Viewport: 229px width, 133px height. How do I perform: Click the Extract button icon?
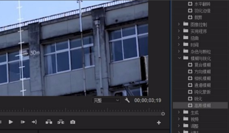61,122
